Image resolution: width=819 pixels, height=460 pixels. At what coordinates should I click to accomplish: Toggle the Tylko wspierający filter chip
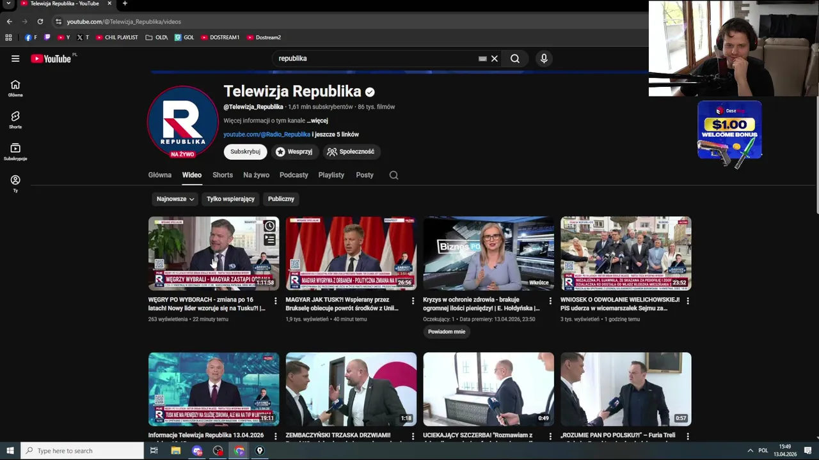pyautogui.click(x=230, y=199)
